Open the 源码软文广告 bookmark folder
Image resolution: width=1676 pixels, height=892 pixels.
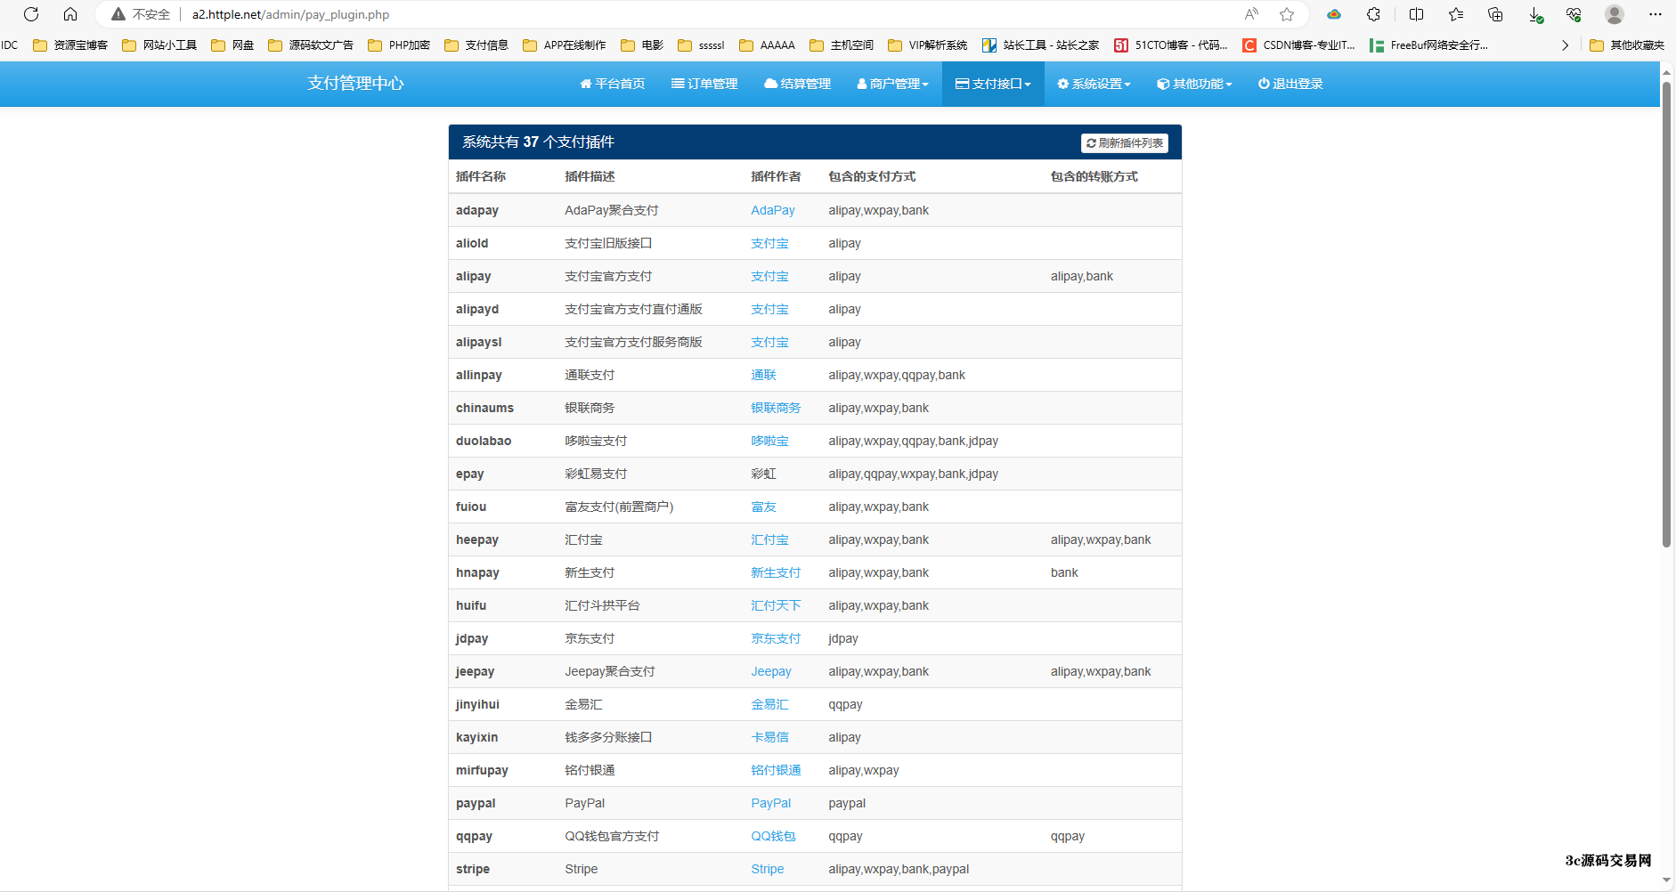coord(311,45)
